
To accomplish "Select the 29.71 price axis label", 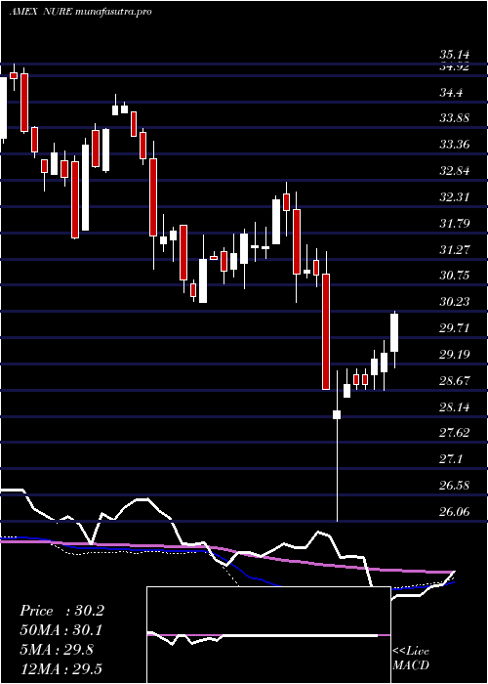I will click(x=455, y=328).
